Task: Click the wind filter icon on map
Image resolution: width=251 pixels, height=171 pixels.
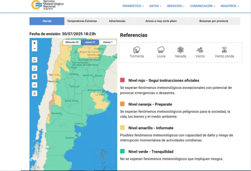Action: pos(35,85)
